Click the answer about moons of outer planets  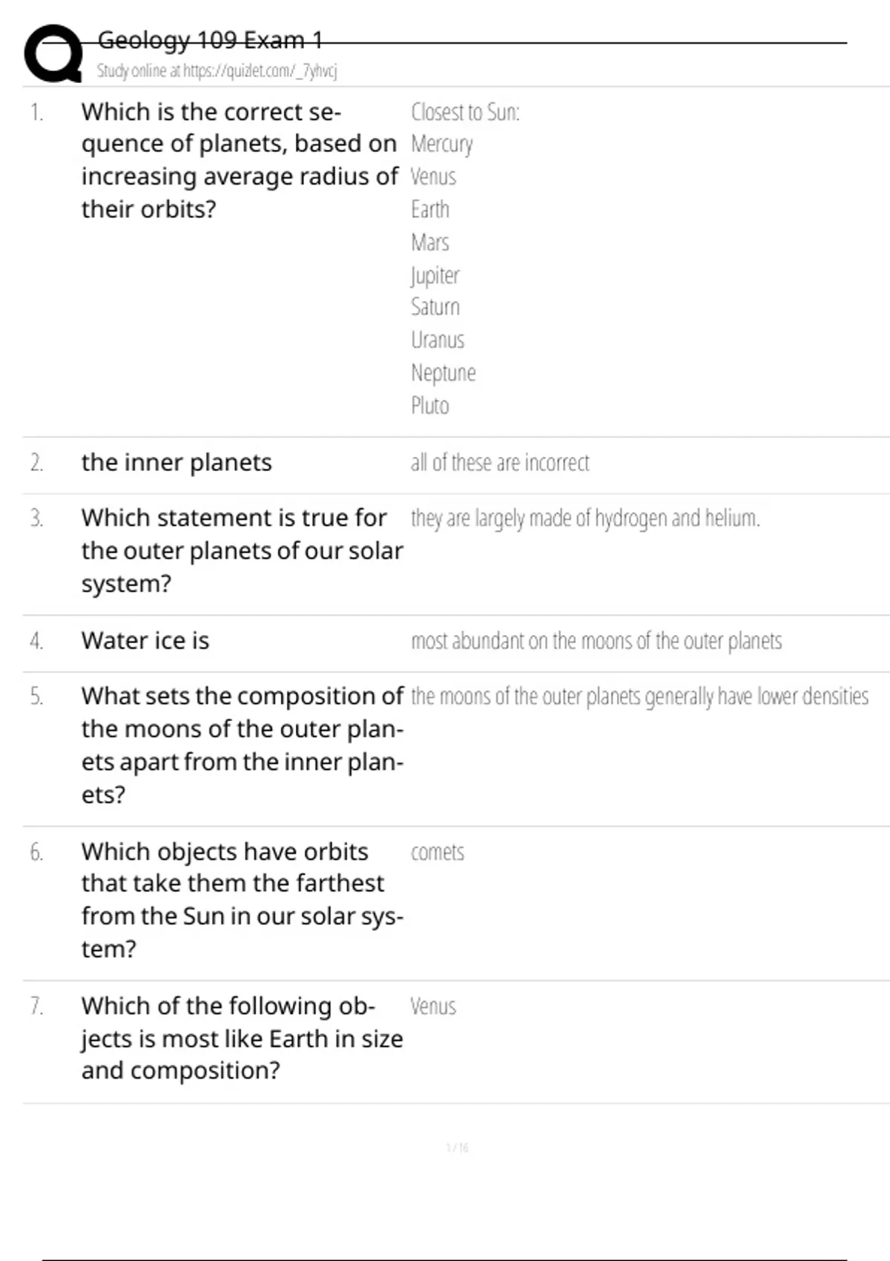(x=596, y=641)
